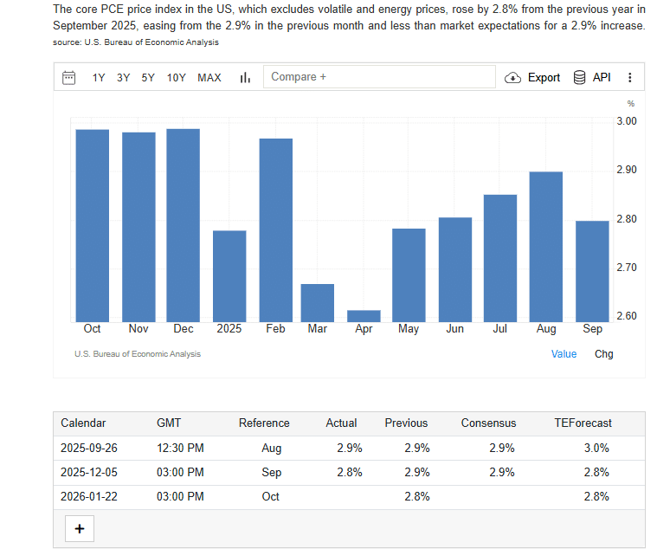The height and width of the screenshot is (549, 657).
Task: Click the Export cloud download icon
Action: tap(512, 78)
